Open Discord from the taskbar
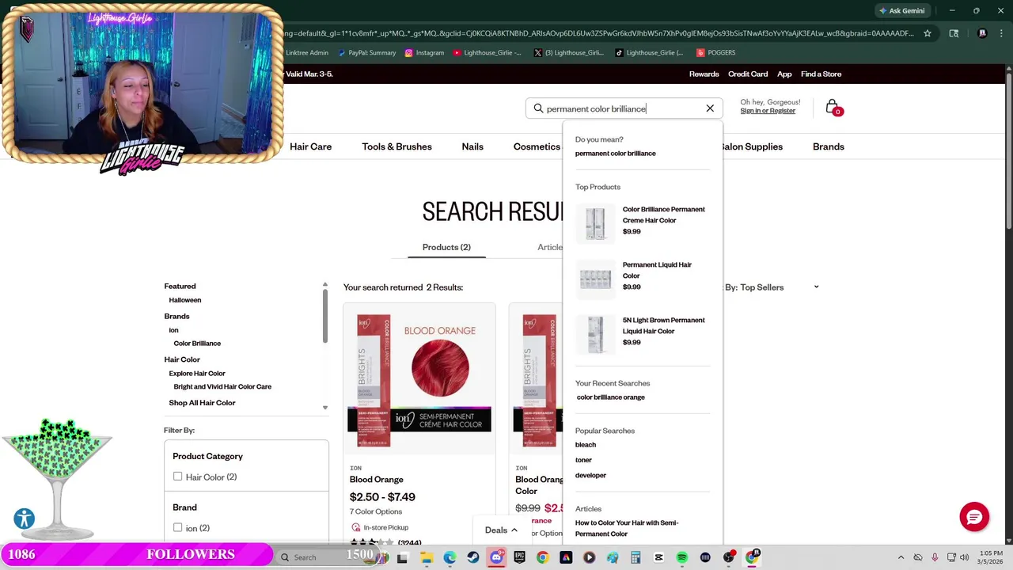1013x570 pixels. [496, 557]
